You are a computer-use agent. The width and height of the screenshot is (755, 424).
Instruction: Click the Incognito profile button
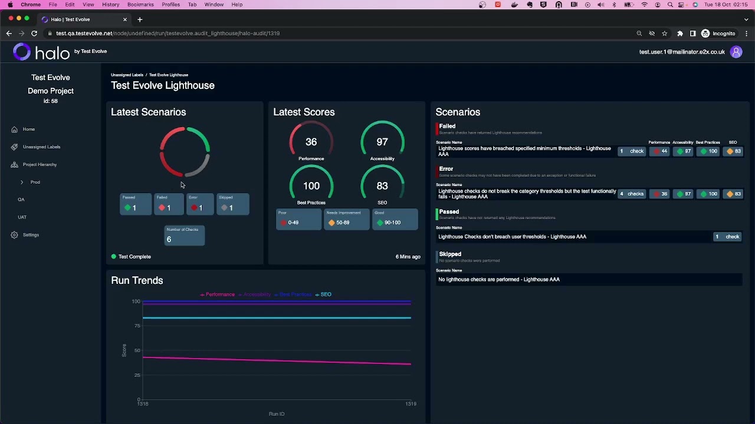(718, 34)
